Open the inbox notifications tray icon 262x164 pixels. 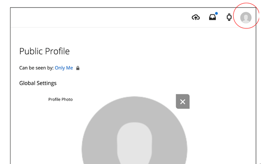pos(213,17)
